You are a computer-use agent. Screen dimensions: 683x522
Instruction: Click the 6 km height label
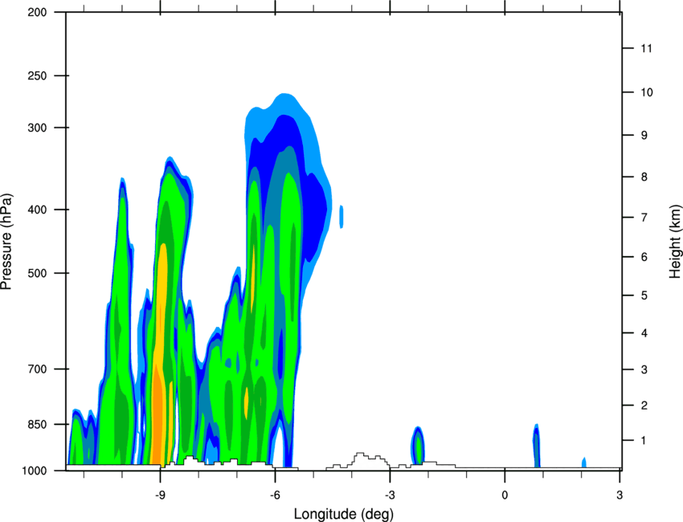pyautogui.click(x=644, y=257)
